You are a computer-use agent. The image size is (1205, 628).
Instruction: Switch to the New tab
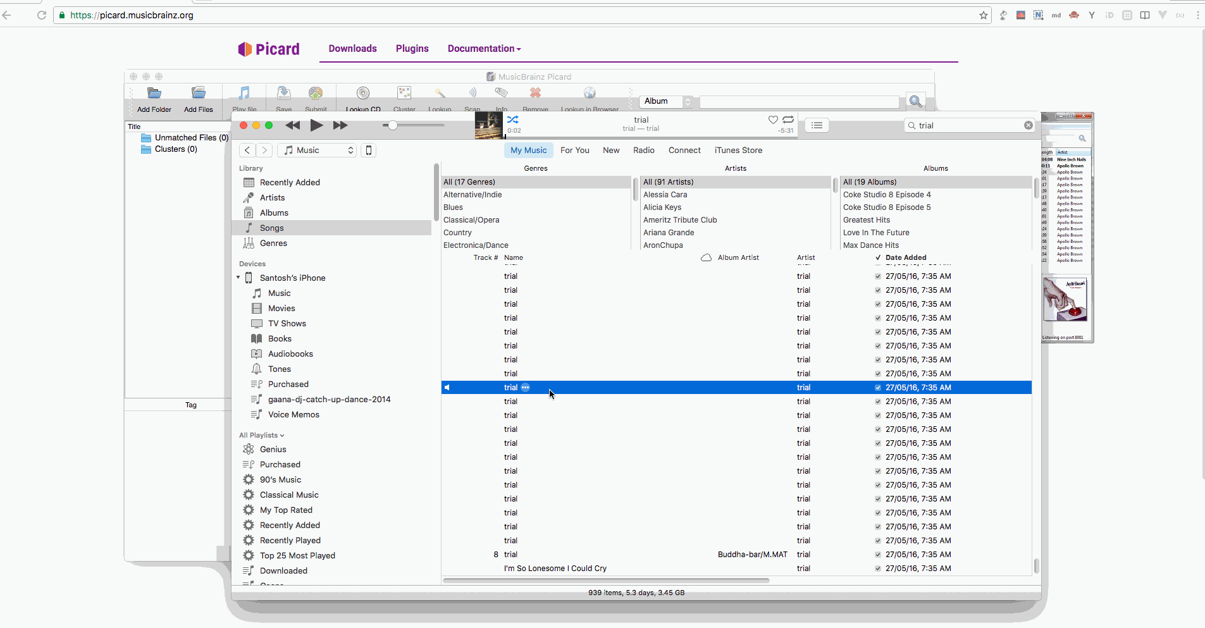611,150
